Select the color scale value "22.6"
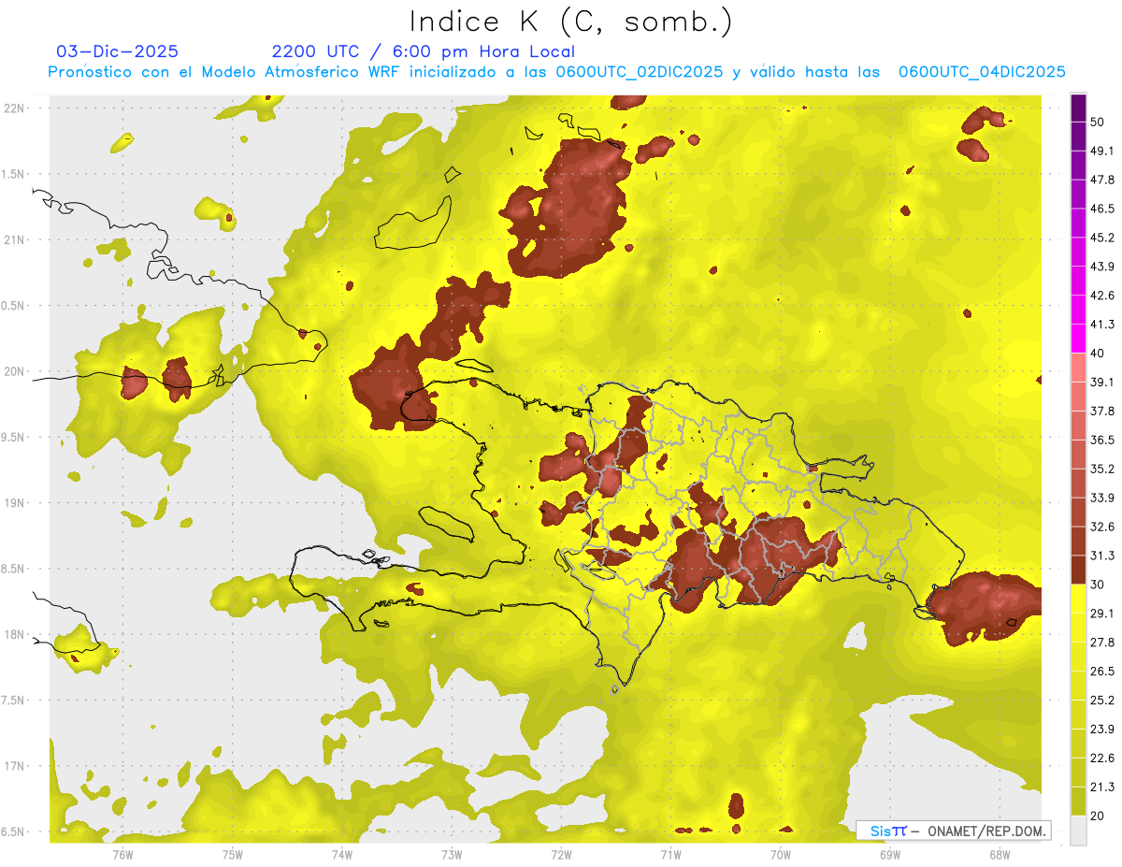 (1102, 758)
